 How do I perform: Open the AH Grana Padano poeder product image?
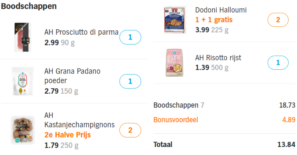pos(23,81)
